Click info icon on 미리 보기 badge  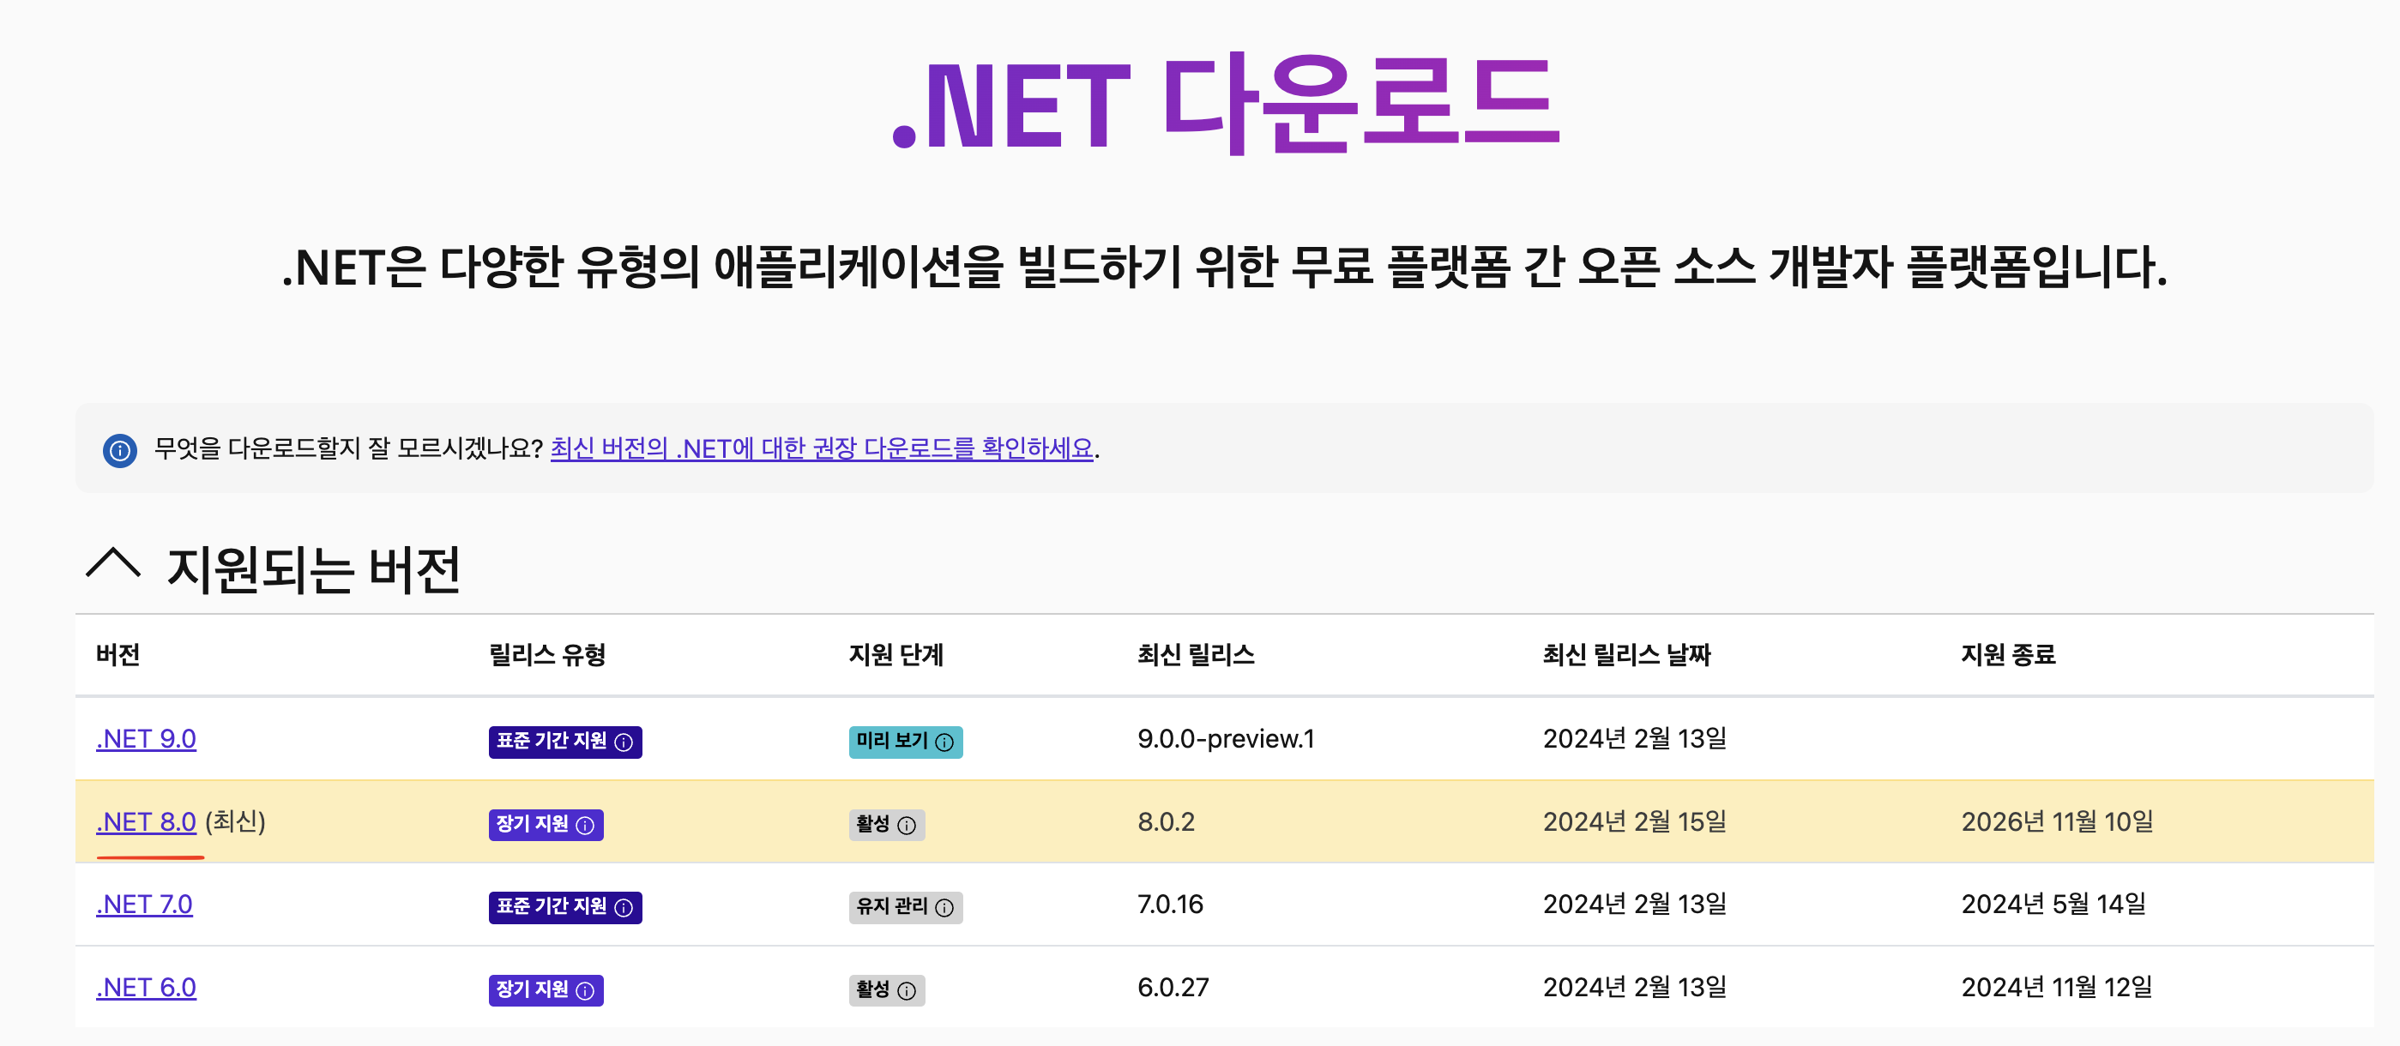pos(944,742)
